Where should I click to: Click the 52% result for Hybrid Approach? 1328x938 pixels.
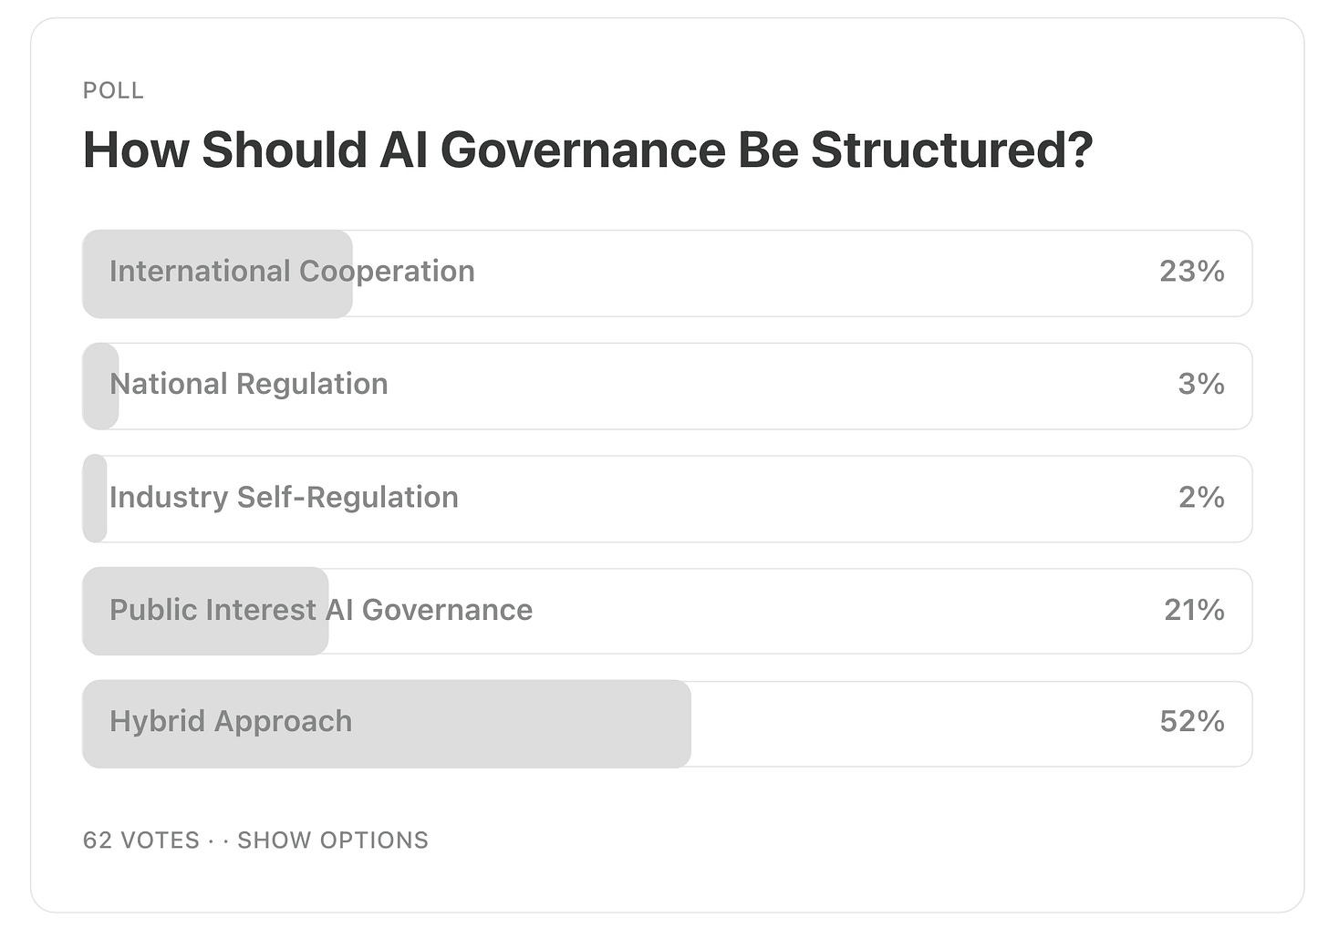point(1192,721)
